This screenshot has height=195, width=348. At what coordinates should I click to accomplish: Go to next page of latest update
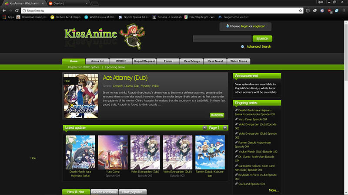[x=225, y=127]
